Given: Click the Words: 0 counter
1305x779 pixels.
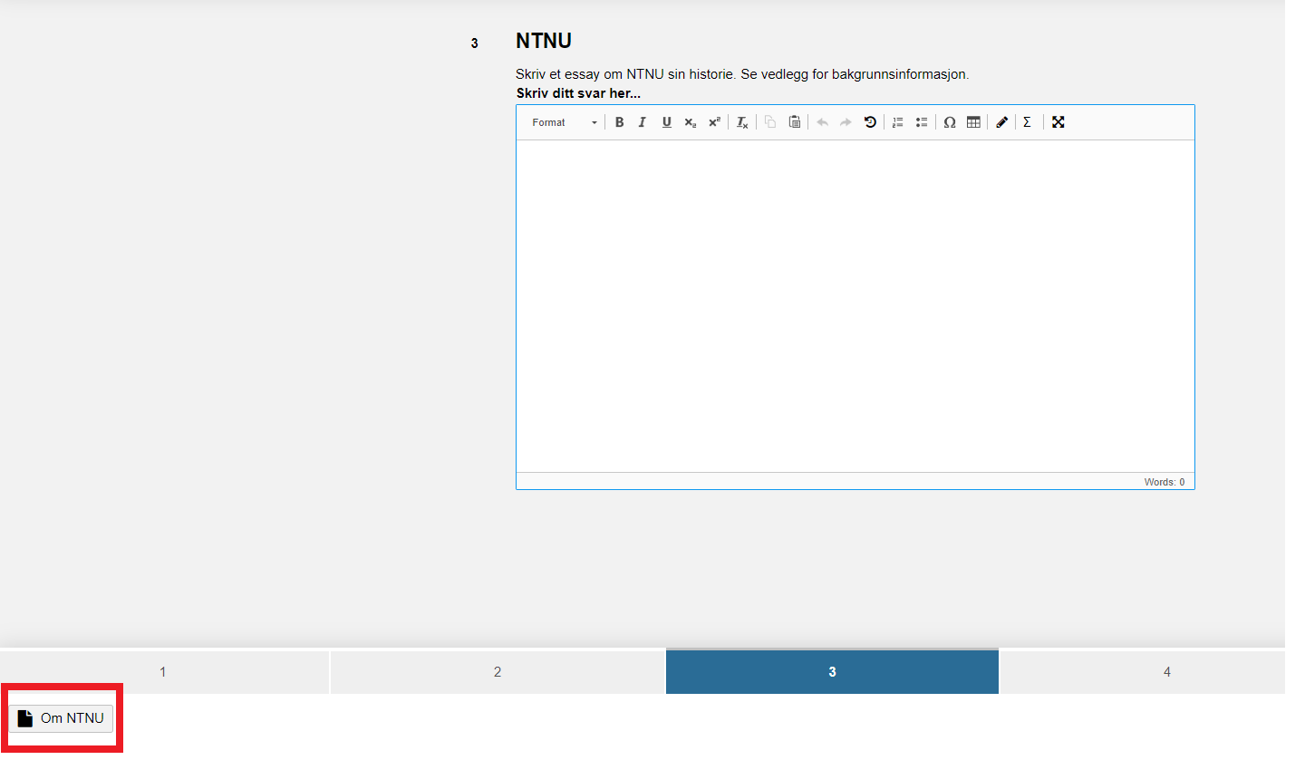Looking at the screenshot, I should pyautogui.click(x=1164, y=482).
